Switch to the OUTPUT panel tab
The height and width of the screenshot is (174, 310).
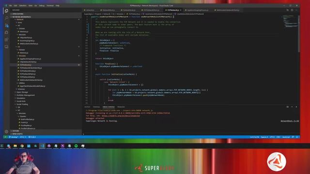(x=87, y=107)
